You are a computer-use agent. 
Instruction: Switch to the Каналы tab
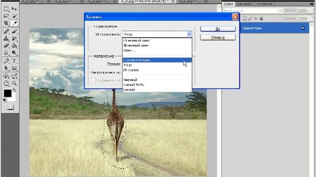(244, 4)
